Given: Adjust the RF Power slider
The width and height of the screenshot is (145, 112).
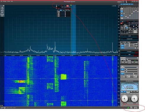Looking at the screenshot, I should pos(132,58).
